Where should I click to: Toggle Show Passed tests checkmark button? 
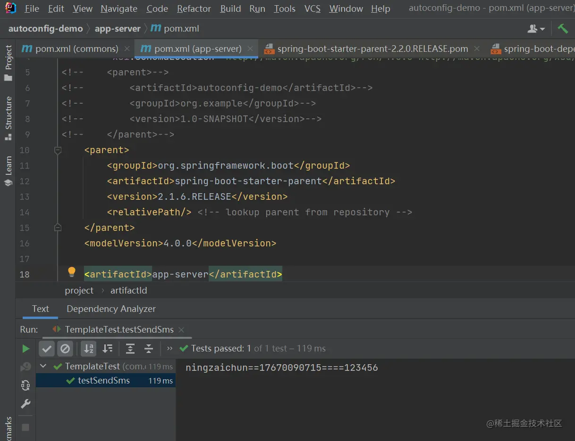click(x=46, y=349)
